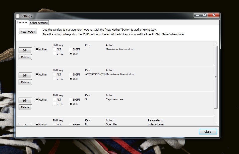The height and width of the screenshot is (154, 239).
Task: Toggle Active for Open file hotkey
Action: tap(37, 124)
